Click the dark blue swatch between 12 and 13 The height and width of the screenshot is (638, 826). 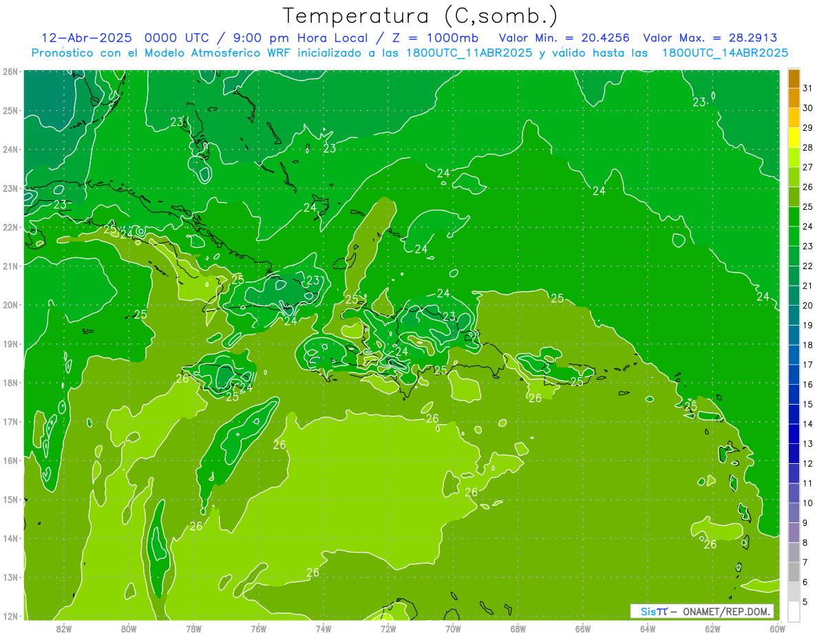794,454
